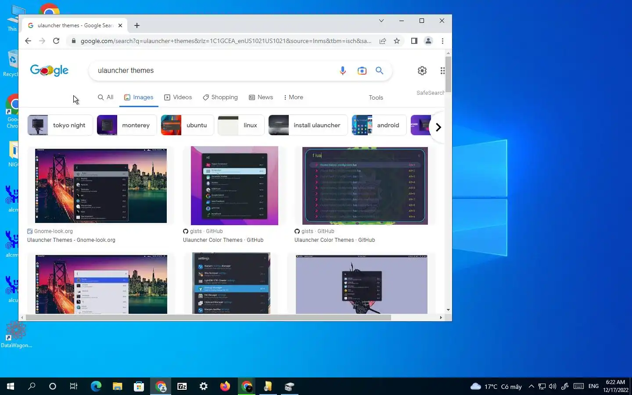Image resolution: width=632 pixels, height=395 pixels.
Task: Open the Chrome profile avatar
Action: coord(428,41)
